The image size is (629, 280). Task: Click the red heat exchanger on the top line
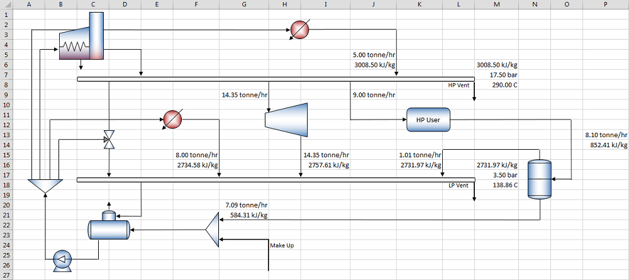tap(299, 30)
